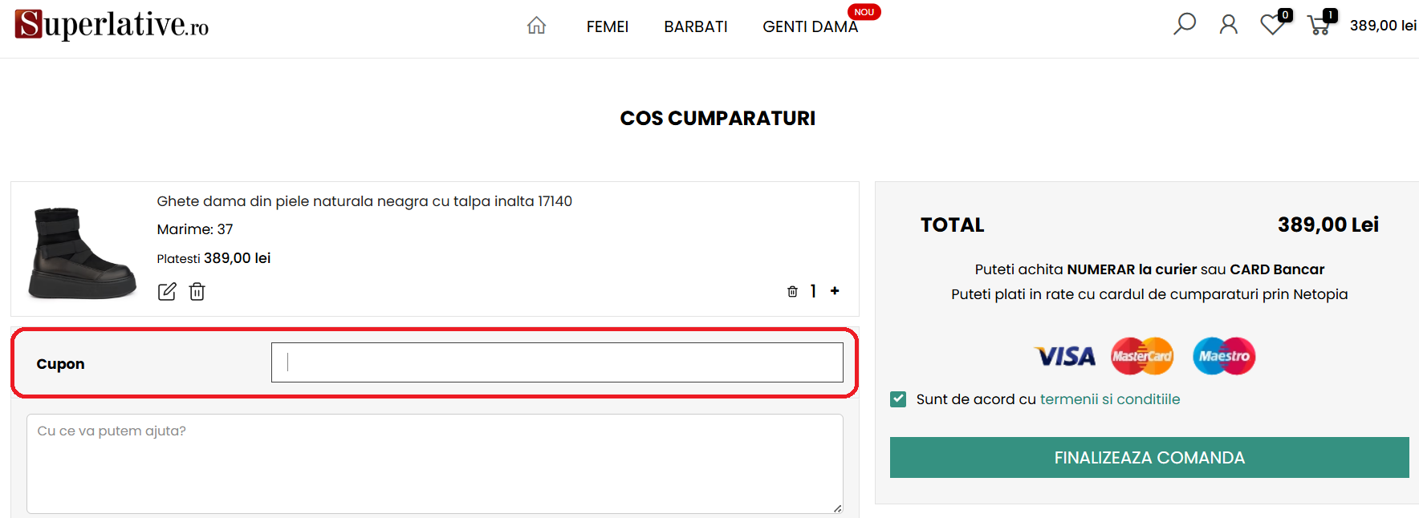This screenshot has height=518, width=1419.
Task: Open the search magnifier icon
Action: pos(1184,24)
